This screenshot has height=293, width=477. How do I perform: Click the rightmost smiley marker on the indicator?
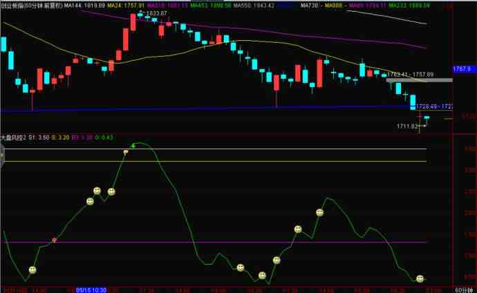[420, 278]
